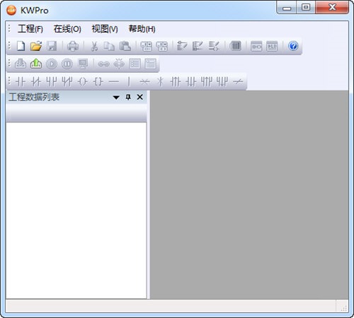The image size is (354, 318).
Task: Click the third list with arrows icon
Action: 214,46
